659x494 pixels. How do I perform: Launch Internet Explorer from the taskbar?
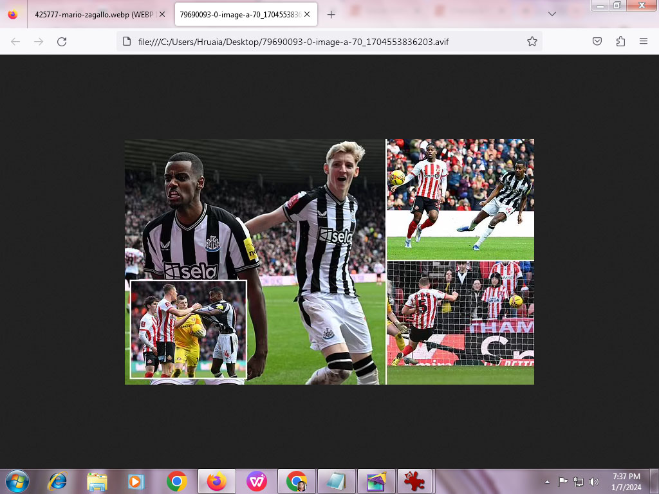(57, 481)
